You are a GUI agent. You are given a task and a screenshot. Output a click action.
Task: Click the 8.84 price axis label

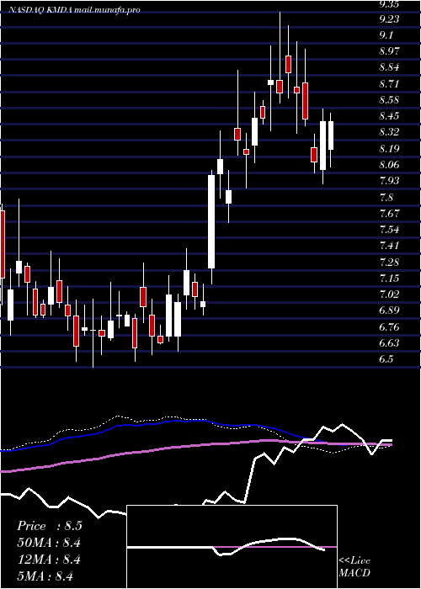(x=389, y=67)
